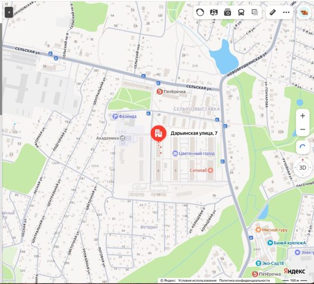Screen dimensions: 314x284
Task: Click the НОВОЯРУШКИНСКАЯ УЛ. street label
Action: tap(247, 64)
